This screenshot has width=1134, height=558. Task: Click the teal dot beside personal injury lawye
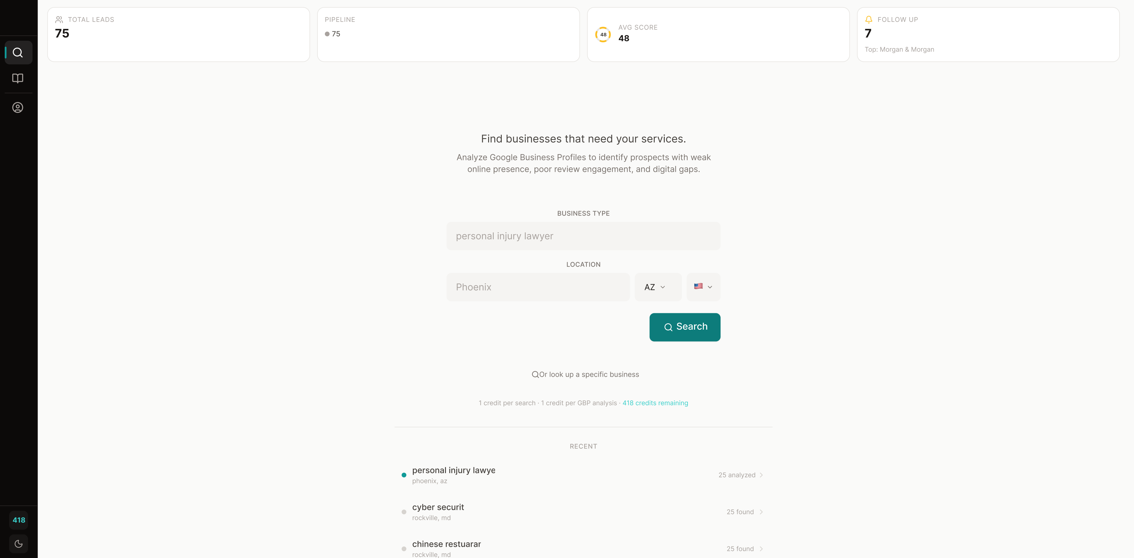pyautogui.click(x=404, y=475)
